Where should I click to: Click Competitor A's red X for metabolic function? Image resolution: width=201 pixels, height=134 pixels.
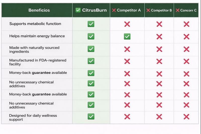tap(127, 24)
